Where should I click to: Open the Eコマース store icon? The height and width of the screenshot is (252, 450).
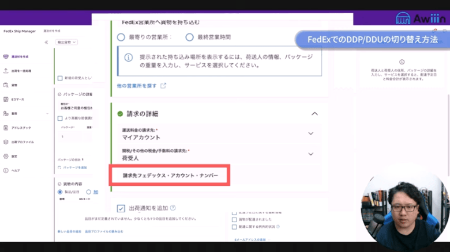pos(6,100)
